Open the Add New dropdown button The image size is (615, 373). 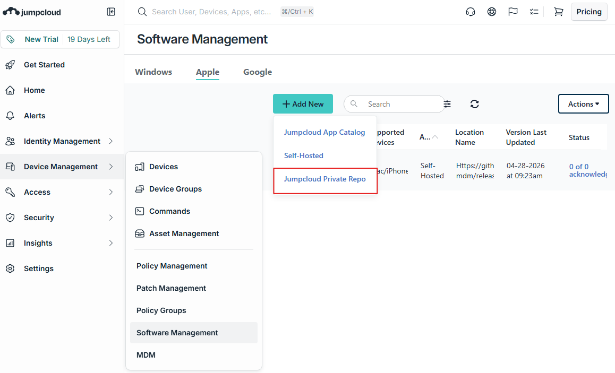click(303, 104)
